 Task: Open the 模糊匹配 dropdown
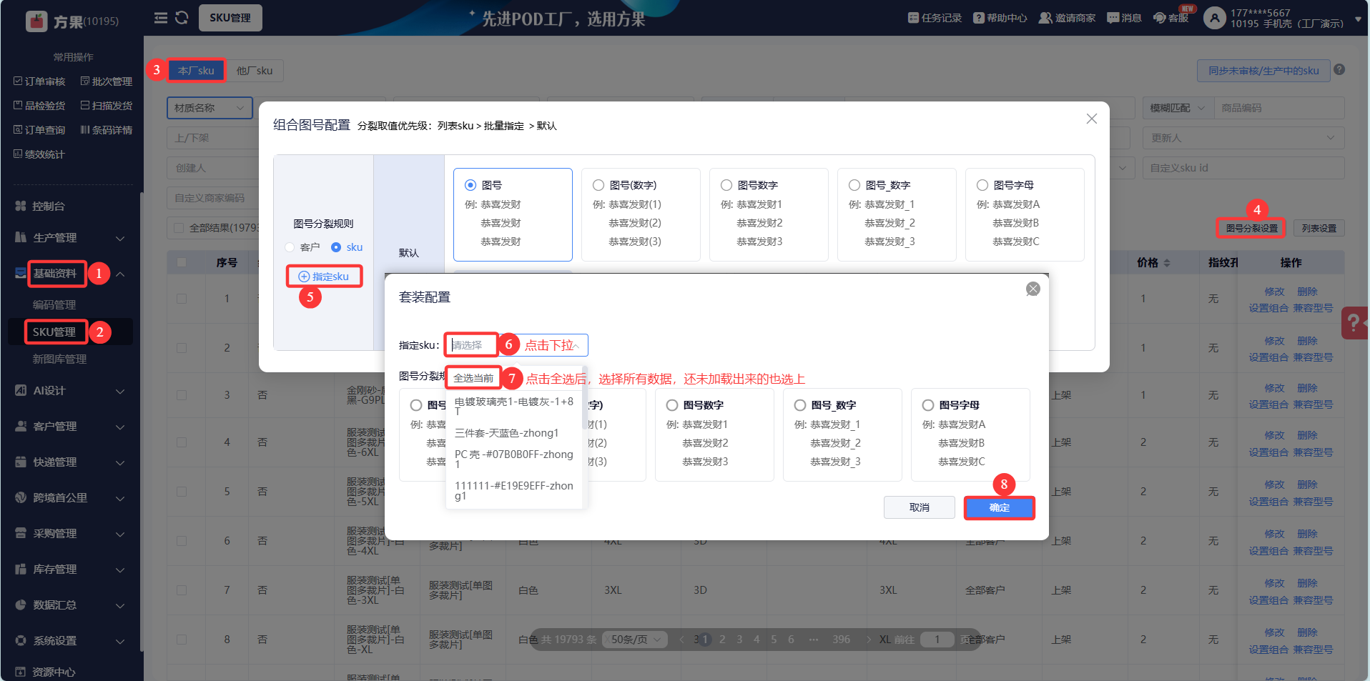[x=1178, y=108]
